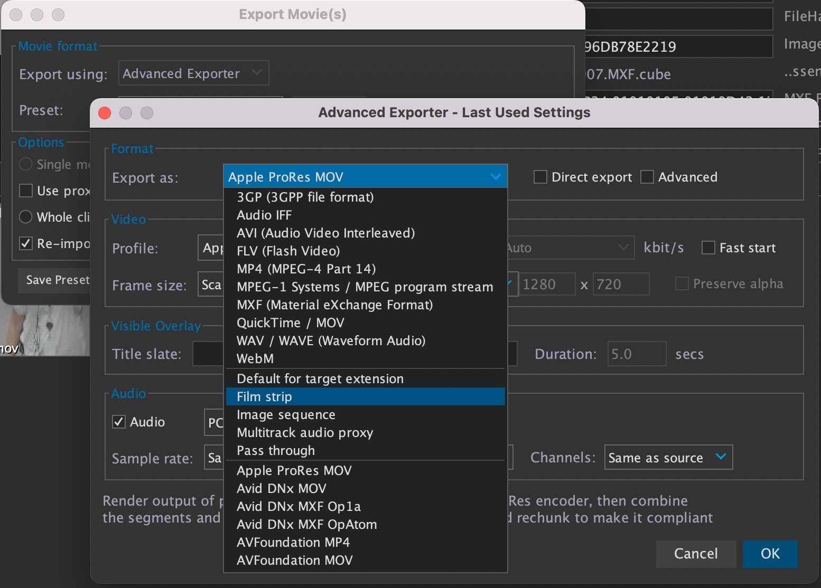Choose AVFoundation MP4 option
This screenshot has height=588, width=821.
[365, 542]
